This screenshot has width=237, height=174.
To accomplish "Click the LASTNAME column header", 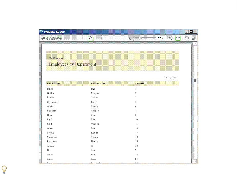I will (54, 84).
